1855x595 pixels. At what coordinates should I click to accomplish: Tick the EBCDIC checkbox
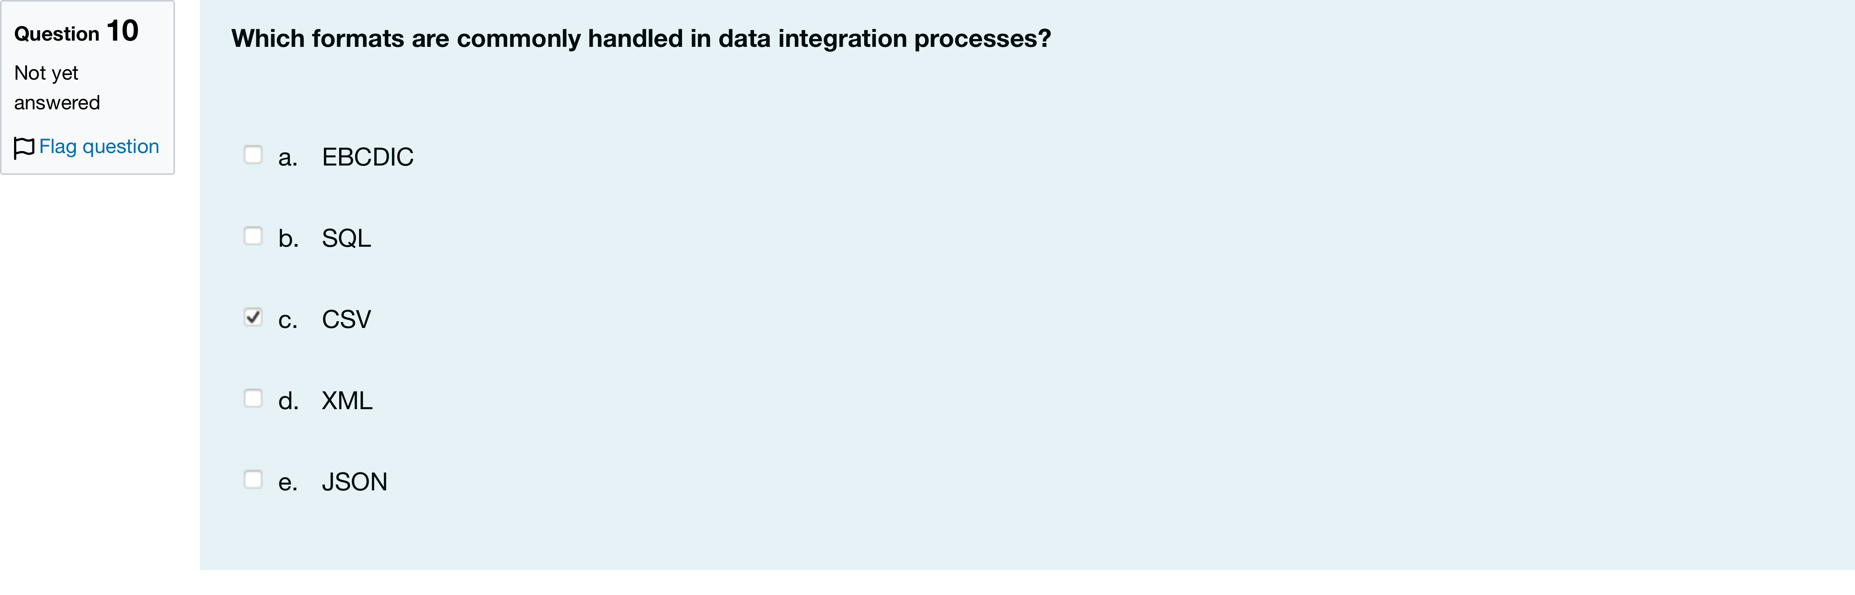point(253,155)
